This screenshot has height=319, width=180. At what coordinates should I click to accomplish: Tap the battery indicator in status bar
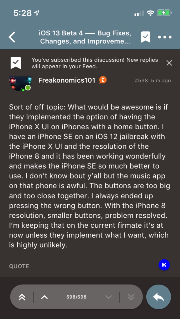(x=164, y=13)
